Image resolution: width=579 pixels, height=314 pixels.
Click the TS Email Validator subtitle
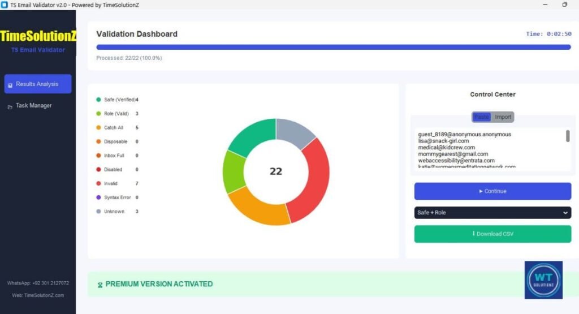38,50
